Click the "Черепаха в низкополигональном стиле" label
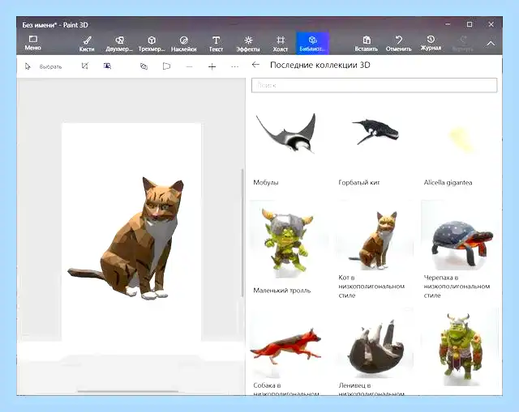519x412 pixels. [457, 286]
